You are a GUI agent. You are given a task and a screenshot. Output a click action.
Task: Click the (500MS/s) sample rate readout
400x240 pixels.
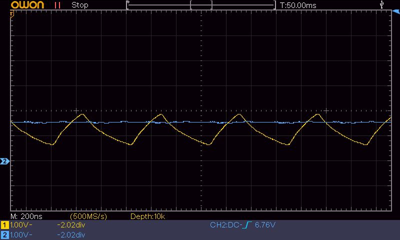(88, 216)
